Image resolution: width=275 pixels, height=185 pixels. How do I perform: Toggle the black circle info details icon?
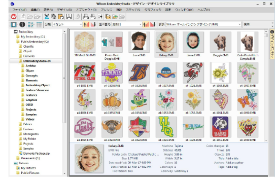point(22,24)
